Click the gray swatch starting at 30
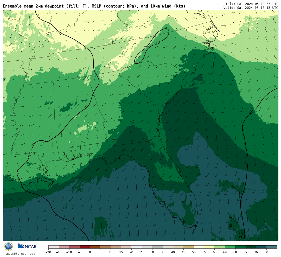Screen dimensions: 281x257 coord(157,247)
